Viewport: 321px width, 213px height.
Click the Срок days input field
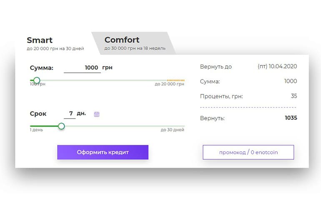coord(70,113)
